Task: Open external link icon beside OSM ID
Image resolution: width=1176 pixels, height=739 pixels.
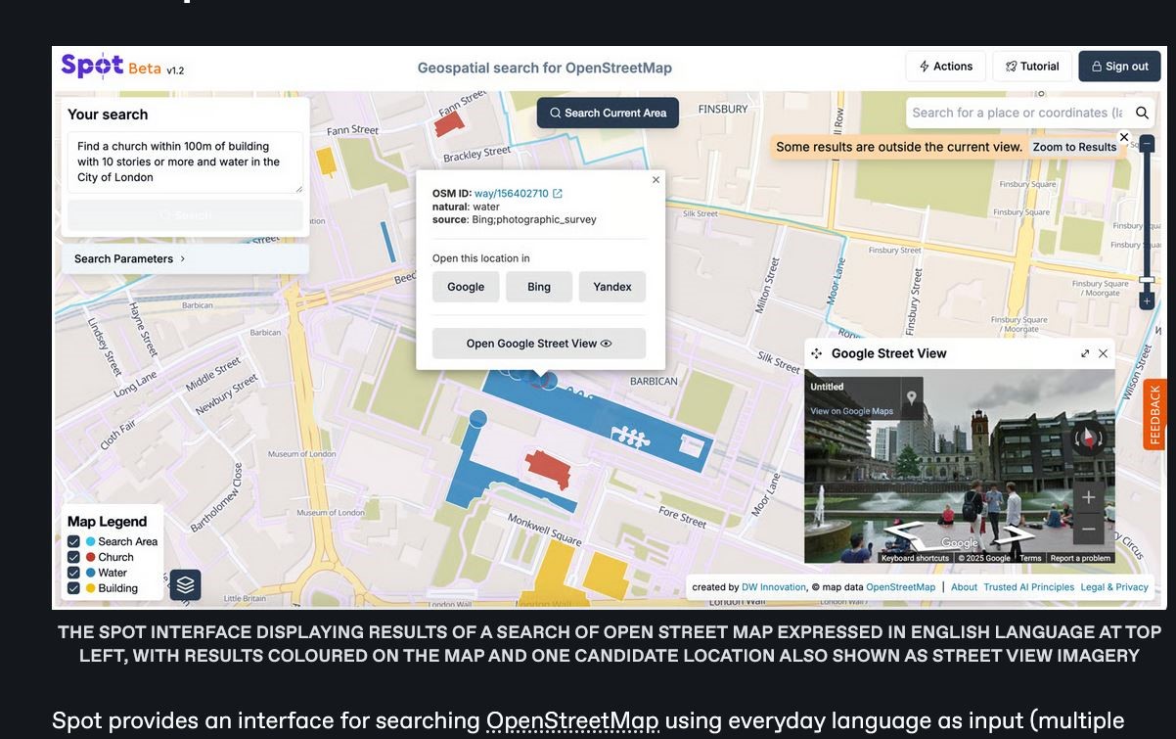Action: [558, 194]
